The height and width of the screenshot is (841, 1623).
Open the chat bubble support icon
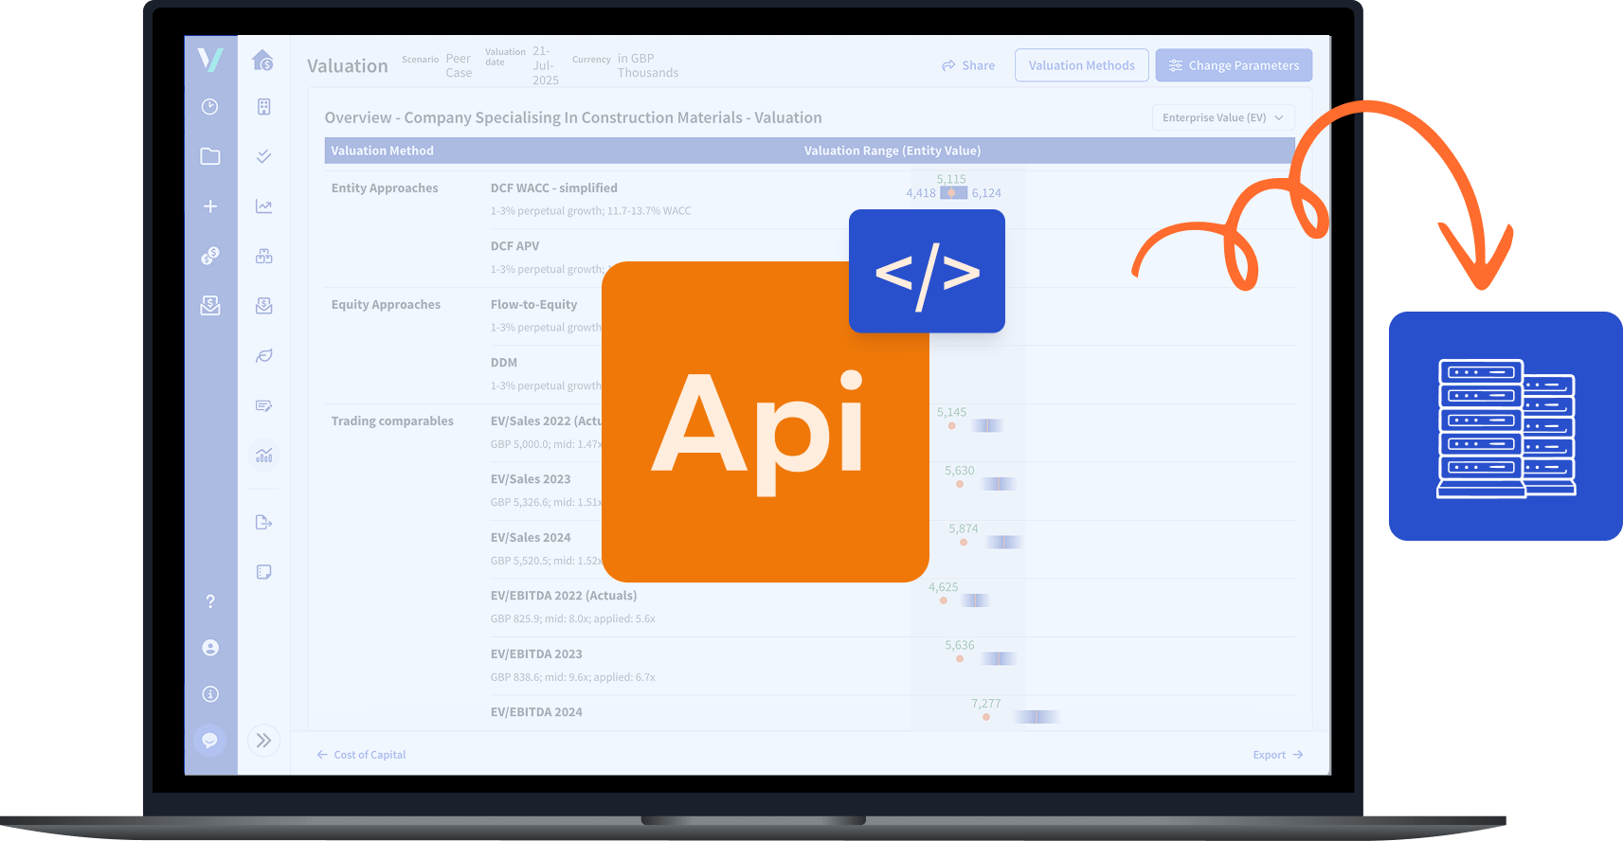click(210, 740)
